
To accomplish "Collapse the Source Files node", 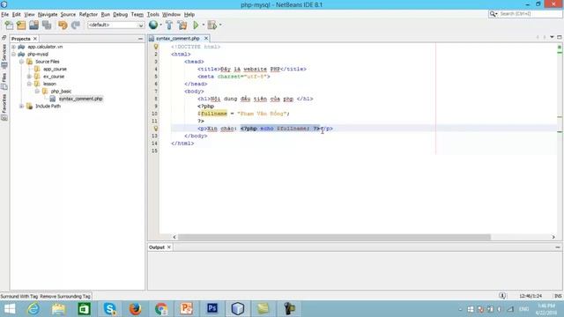I will pyautogui.click(x=21, y=62).
